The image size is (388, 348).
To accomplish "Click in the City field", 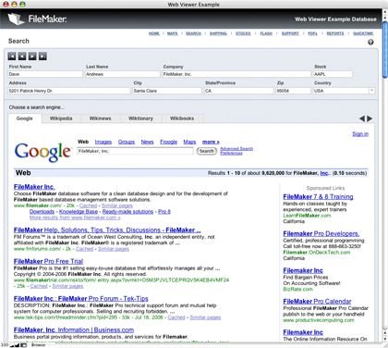I will (x=167, y=91).
